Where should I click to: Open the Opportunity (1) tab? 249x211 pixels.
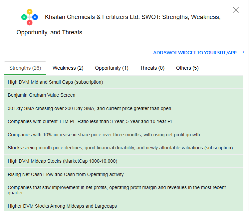112,68
